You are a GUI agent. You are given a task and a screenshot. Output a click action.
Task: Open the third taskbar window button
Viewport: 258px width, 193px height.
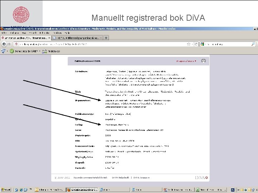coord(114,190)
